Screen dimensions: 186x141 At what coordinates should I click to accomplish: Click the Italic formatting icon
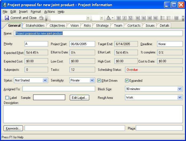coord(124,18)
